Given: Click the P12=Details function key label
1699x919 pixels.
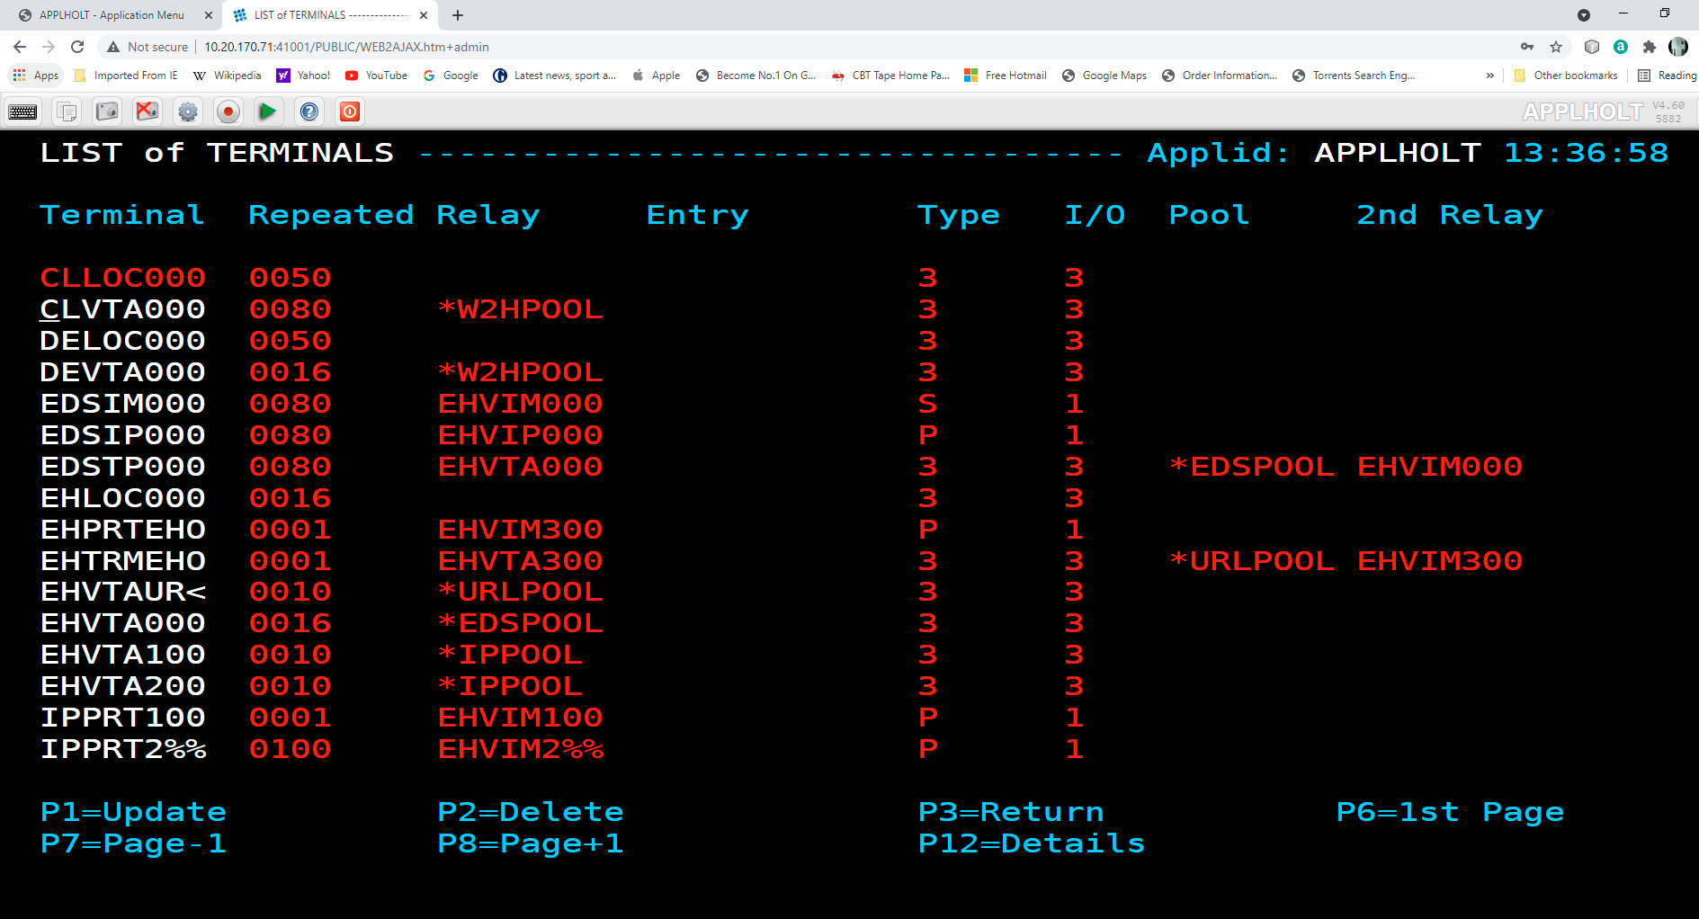Looking at the screenshot, I should coord(1031,843).
